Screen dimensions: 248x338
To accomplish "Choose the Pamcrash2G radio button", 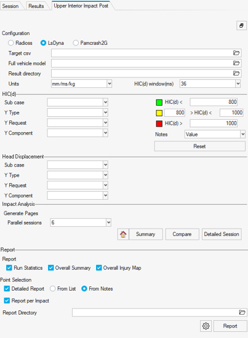I will [76, 43].
